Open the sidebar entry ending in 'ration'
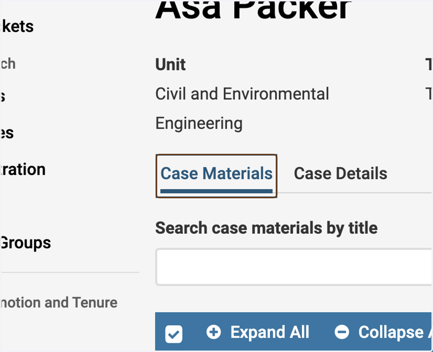Screen dimensions: 433x352 click(x=23, y=169)
